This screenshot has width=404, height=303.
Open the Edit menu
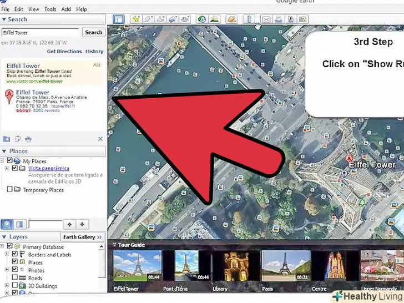tap(18, 9)
